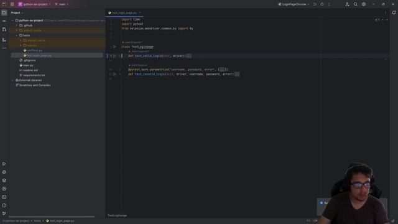The image size is (398, 224).
Task: Run LoginPageChrome configuration with play icon
Action: pyautogui.click(x=315, y=4)
